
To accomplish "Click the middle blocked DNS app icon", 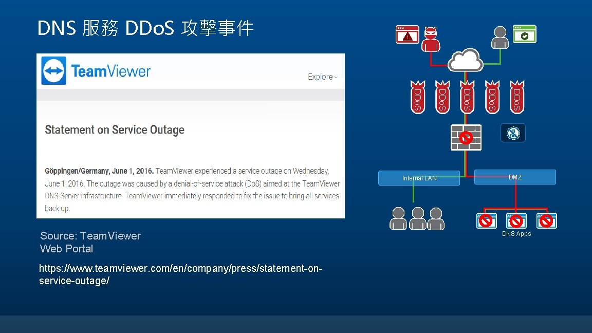I will click(x=516, y=221).
